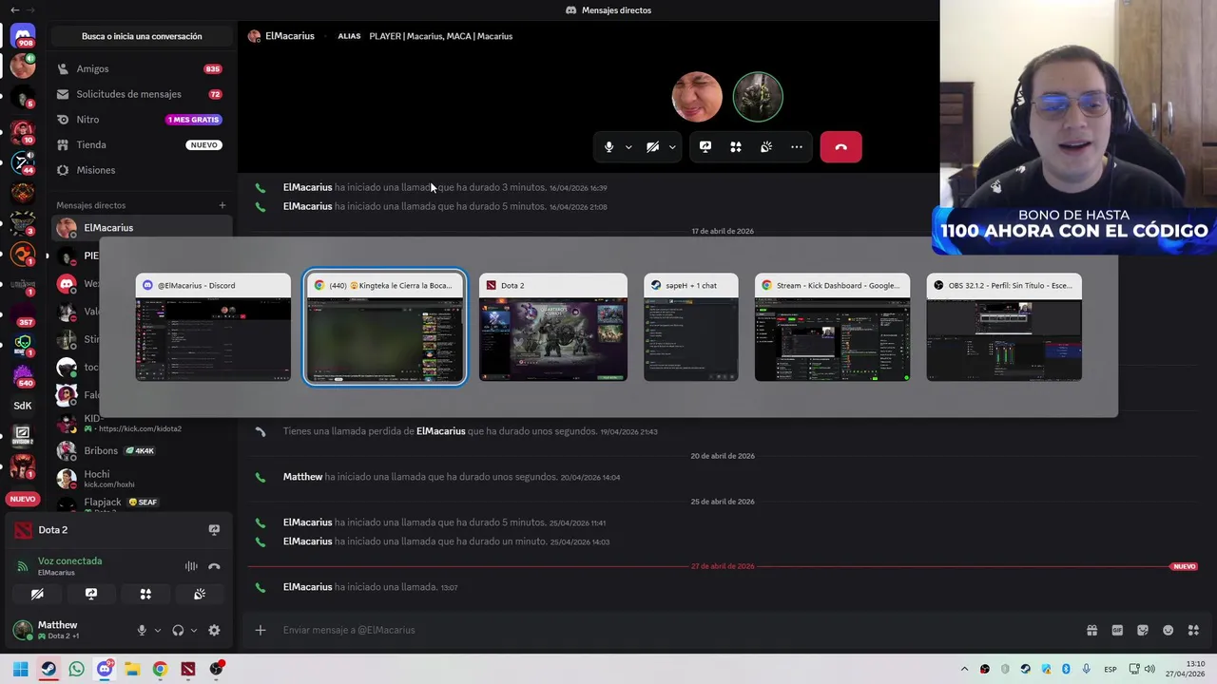Expand input device options in the user panel
The width and height of the screenshot is (1217, 684).
[x=158, y=630]
